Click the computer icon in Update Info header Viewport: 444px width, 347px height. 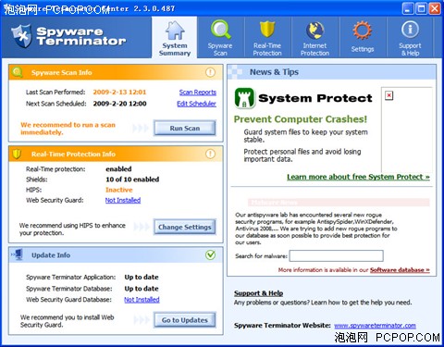coord(18,254)
